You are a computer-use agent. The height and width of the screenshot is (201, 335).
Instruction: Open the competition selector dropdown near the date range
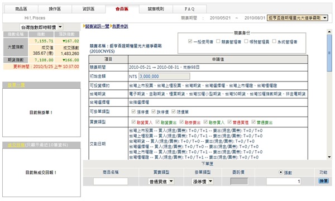coord(298,18)
